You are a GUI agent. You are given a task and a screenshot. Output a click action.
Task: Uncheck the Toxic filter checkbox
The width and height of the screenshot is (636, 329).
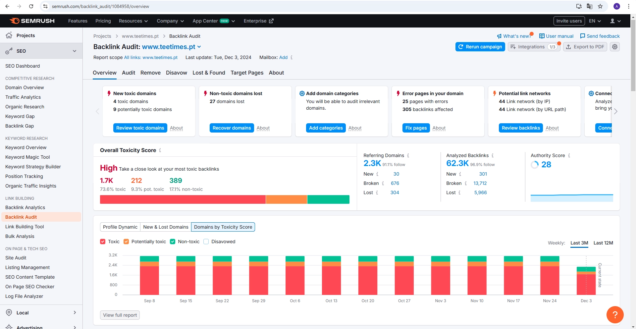(103, 242)
